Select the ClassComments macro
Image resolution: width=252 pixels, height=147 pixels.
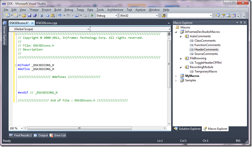(205, 41)
